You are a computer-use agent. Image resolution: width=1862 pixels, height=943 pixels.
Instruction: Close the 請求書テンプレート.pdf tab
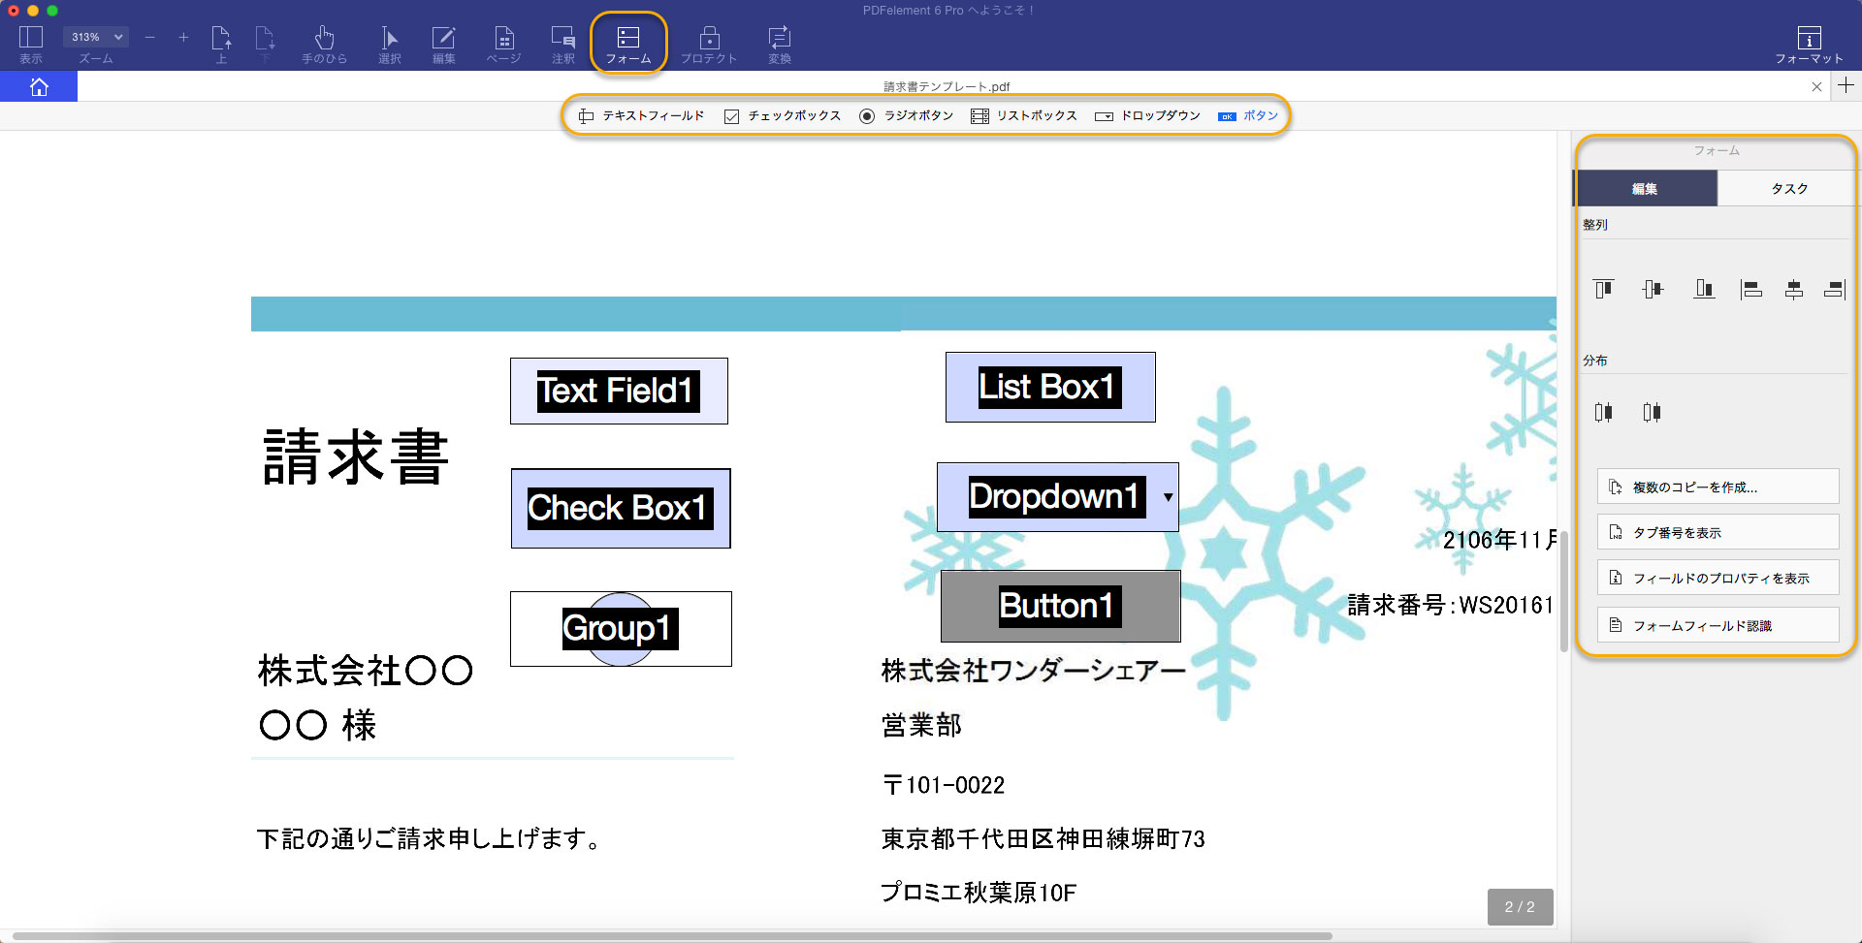(x=1816, y=87)
